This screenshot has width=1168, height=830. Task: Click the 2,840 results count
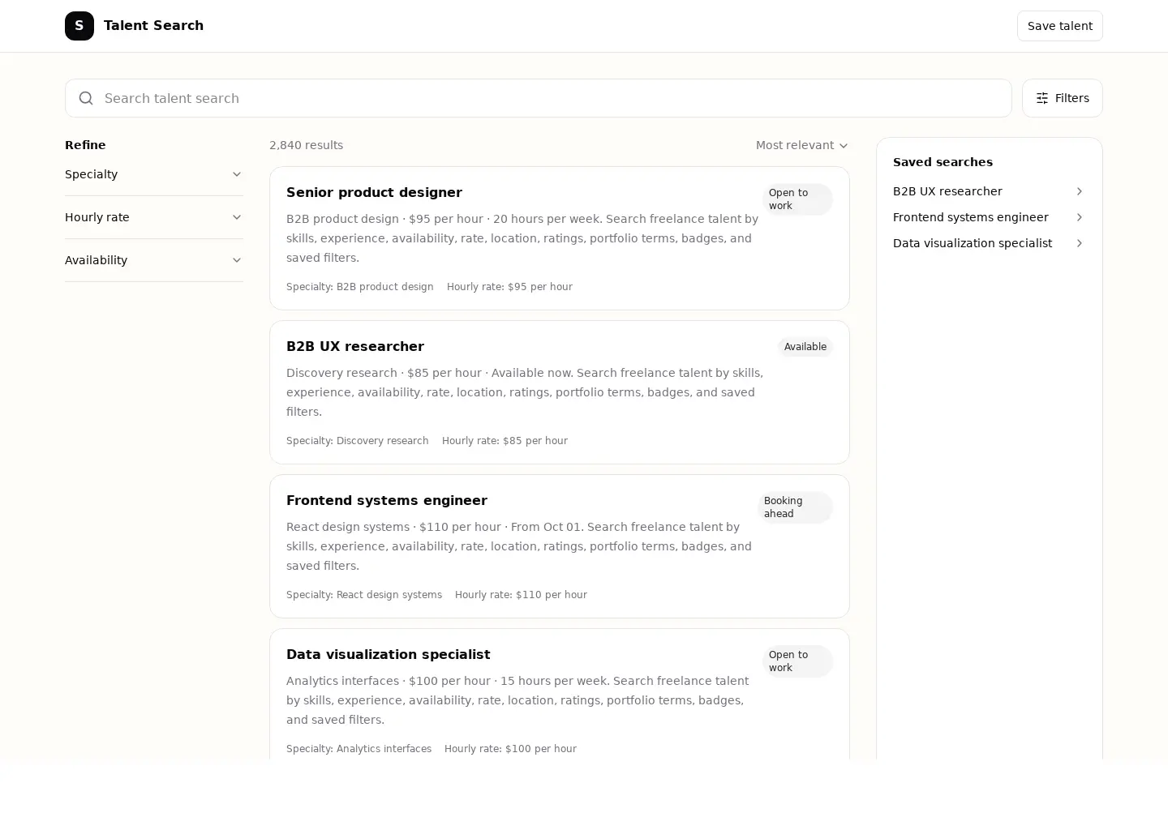point(306,145)
